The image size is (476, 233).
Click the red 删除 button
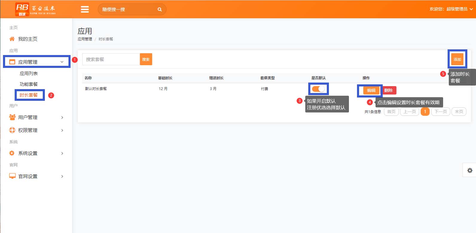(388, 90)
